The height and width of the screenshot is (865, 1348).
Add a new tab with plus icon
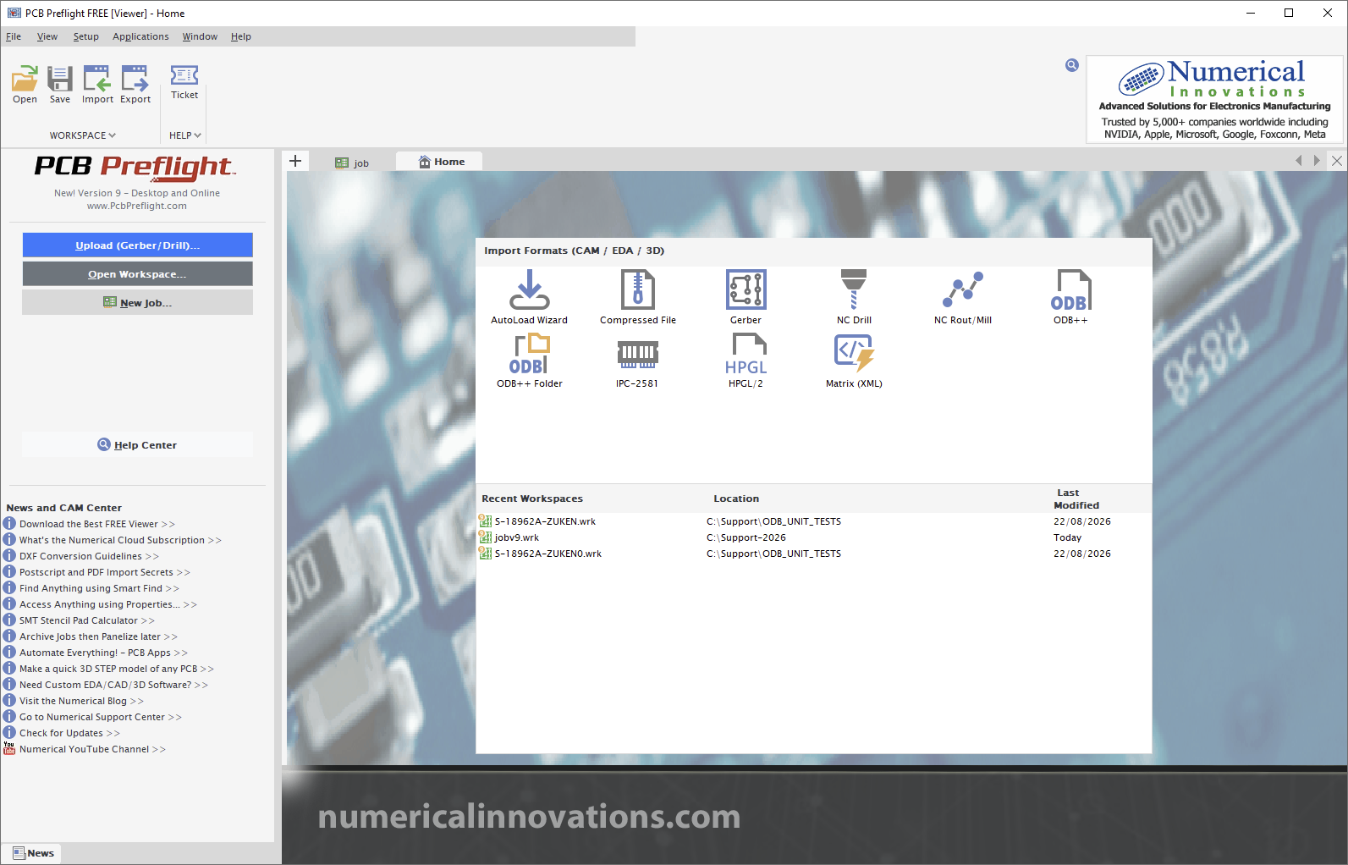295,161
